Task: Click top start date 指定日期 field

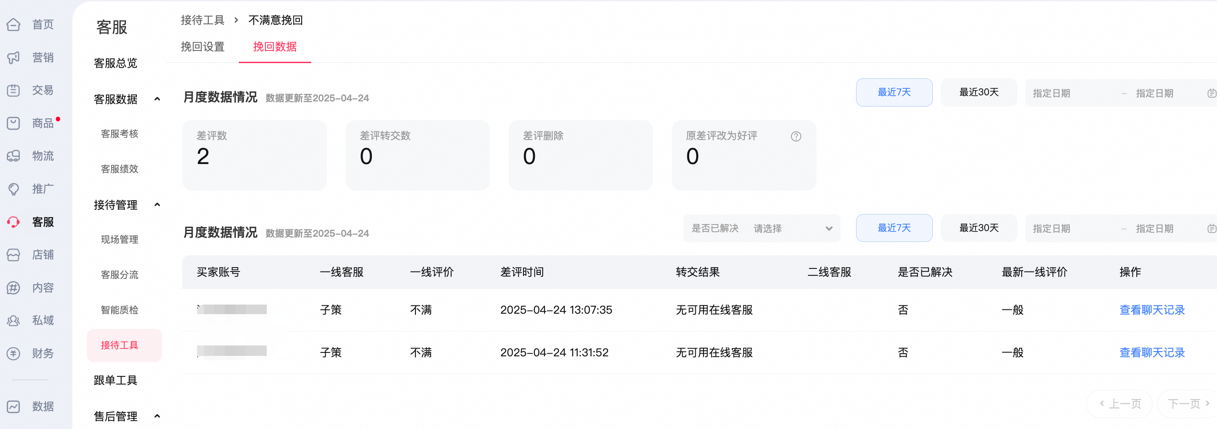Action: (x=1051, y=94)
